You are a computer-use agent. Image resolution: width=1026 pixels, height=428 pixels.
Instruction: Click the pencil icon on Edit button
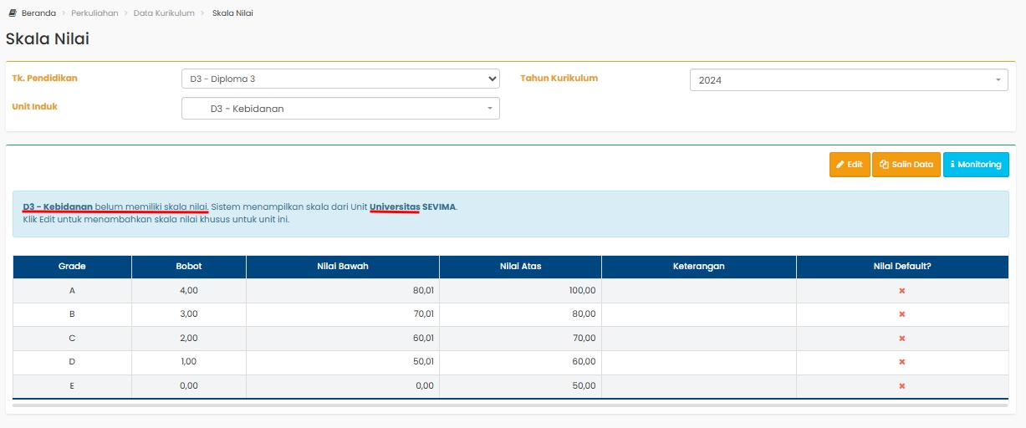(839, 165)
